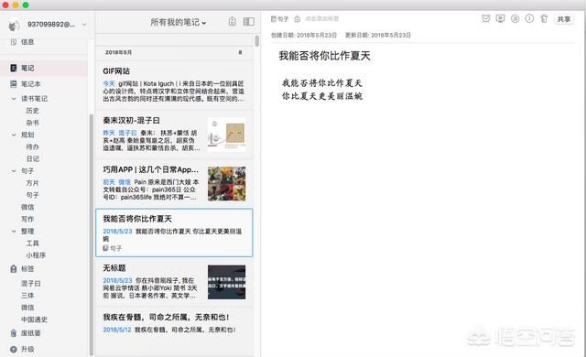Screen dimensions: 586x357
Task: Open the 微信 notebook above 写作
Action: pyautogui.click(x=27, y=207)
